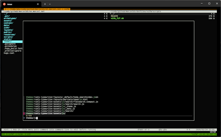Click the 586 B size of vifm_fzf.sh
Screen dimensions: 221x137
click(211, 18)
